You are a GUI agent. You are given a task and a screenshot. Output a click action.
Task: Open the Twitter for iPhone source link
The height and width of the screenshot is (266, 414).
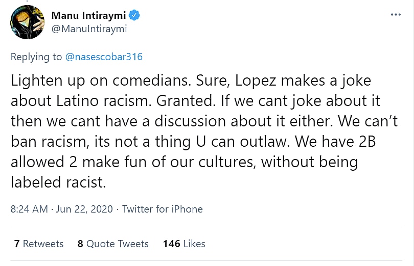pyautogui.click(x=163, y=209)
